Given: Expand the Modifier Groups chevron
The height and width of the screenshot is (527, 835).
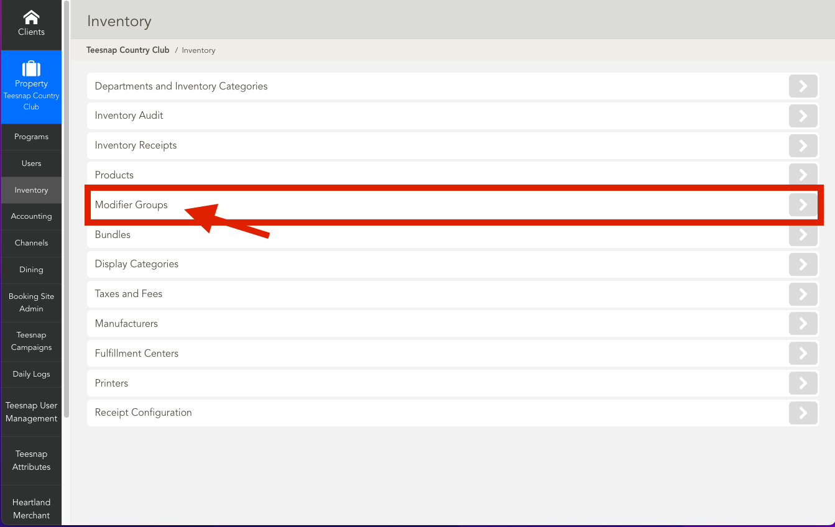Looking at the screenshot, I should point(803,204).
